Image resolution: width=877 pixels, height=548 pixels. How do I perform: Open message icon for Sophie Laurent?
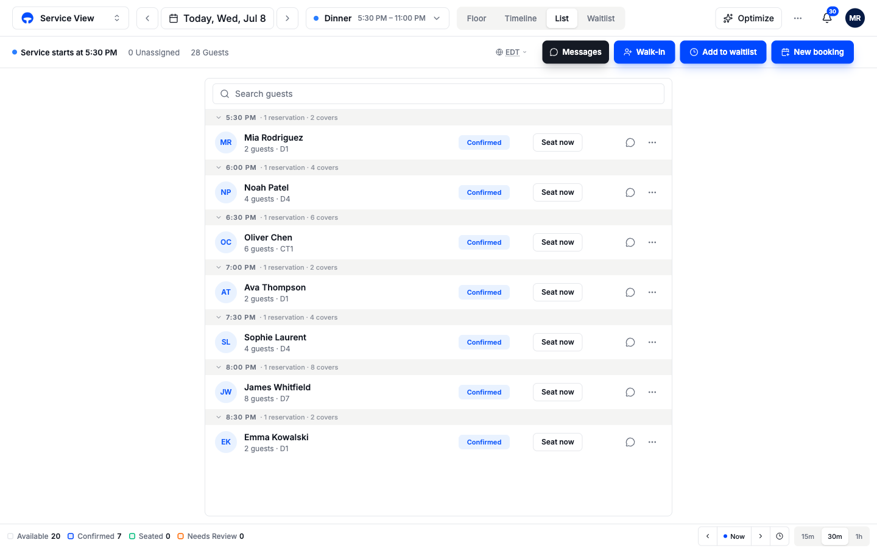pos(630,342)
